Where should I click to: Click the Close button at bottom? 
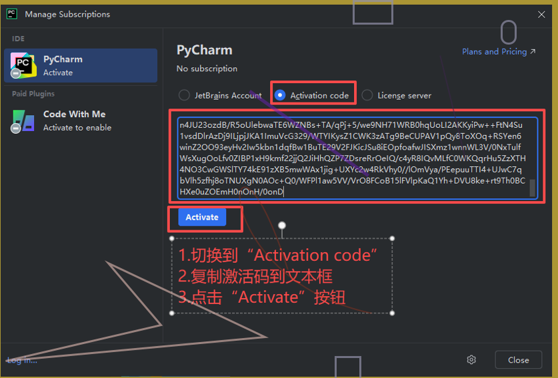click(x=518, y=360)
